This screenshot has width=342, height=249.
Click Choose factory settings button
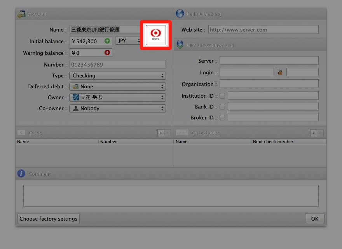tap(49, 219)
